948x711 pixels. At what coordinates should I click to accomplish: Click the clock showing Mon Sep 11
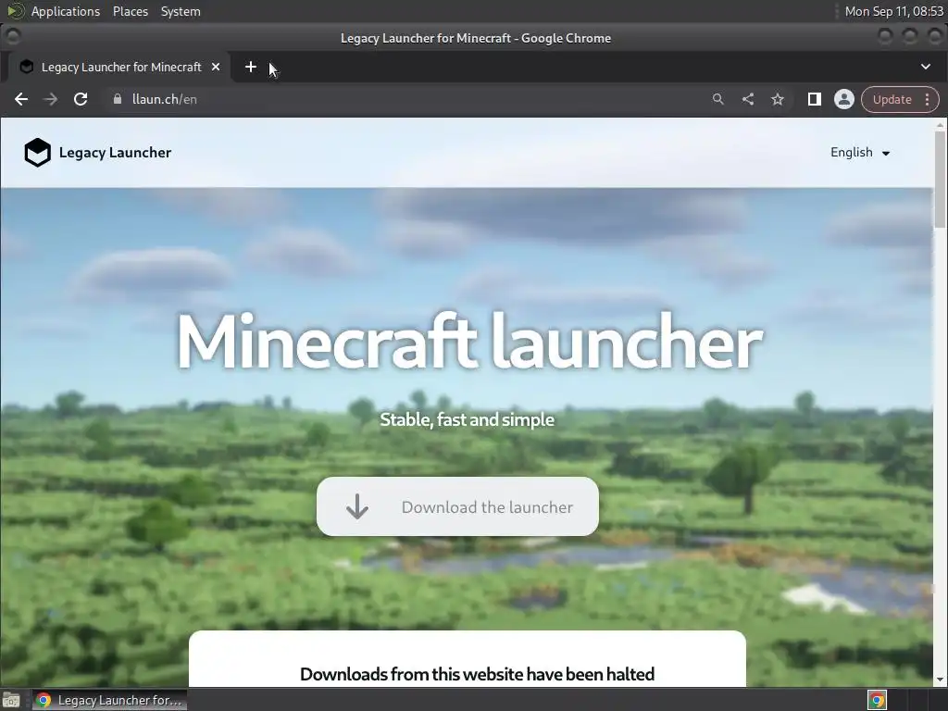click(894, 11)
